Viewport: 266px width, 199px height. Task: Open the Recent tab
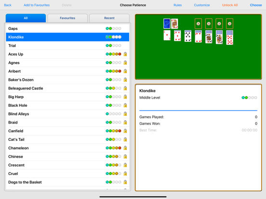pos(109,18)
